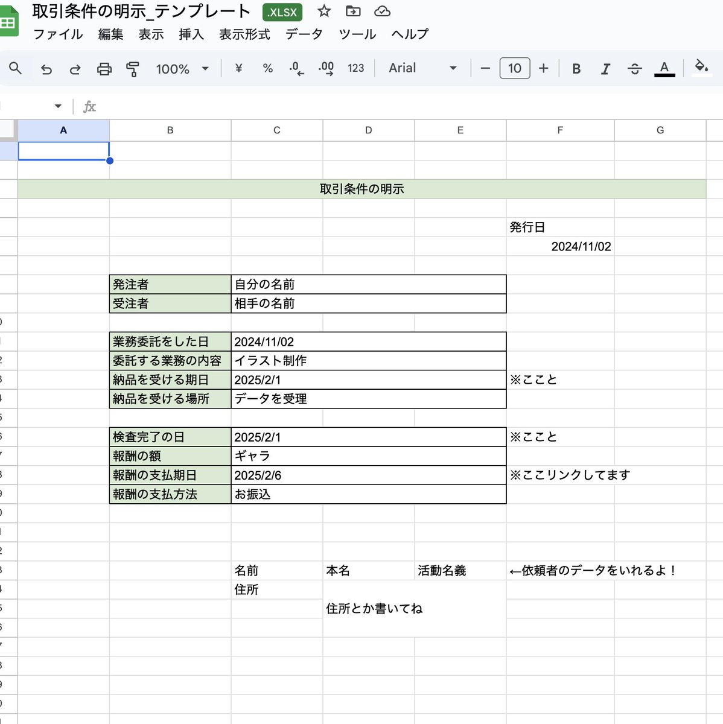Decrease decimal places

click(295, 68)
